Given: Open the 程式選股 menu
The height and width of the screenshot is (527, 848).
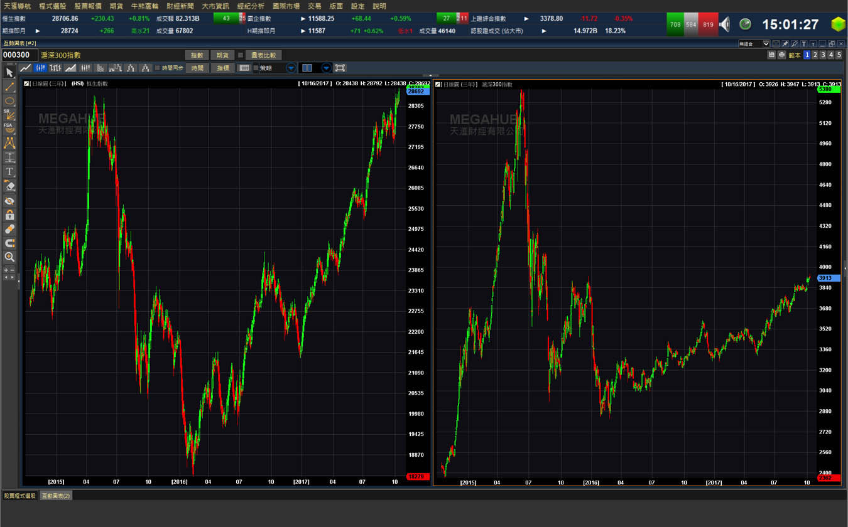Looking at the screenshot, I should (52, 6).
